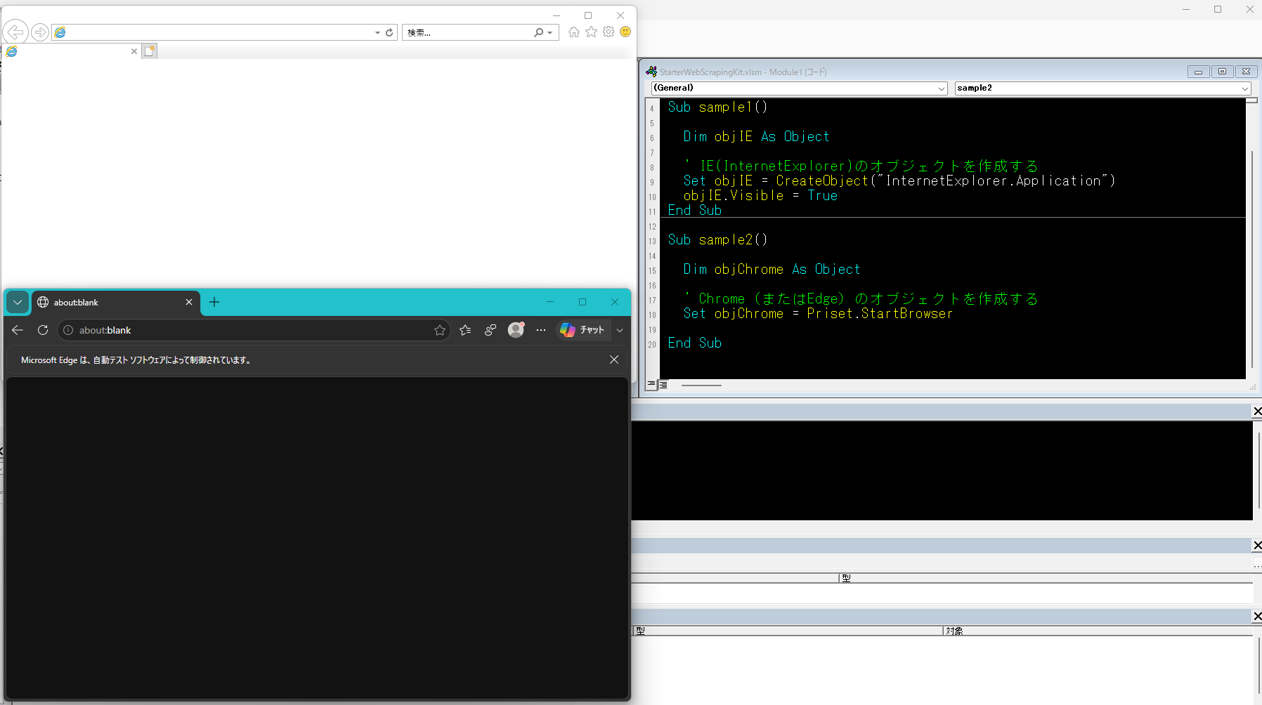This screenshot has height=705, width=1262.
Task: Open the IE address bar dropdown arrow
Action: pos(377,32)
